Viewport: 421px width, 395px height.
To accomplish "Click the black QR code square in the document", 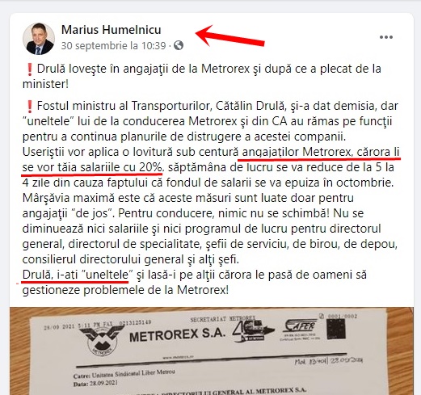I will pos(335,329).
